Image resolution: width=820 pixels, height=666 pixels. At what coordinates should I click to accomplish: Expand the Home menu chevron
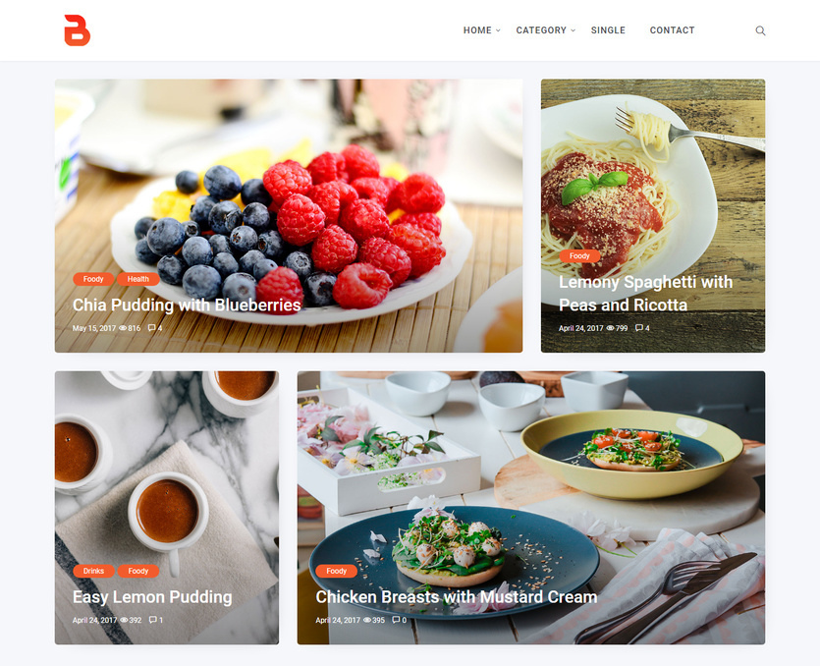coord(498,30)
